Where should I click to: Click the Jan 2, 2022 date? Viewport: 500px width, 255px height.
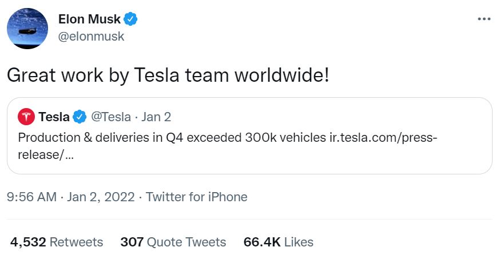tap(101, 197)
